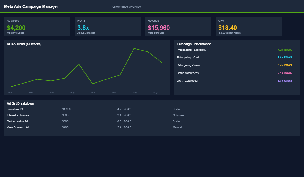Select the ROAS metric card

108,26
